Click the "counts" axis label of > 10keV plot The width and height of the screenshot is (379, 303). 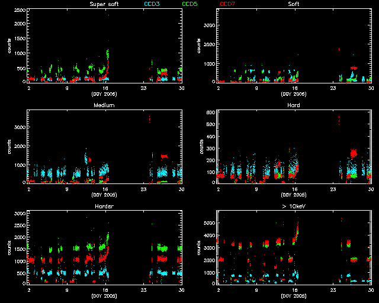199,248
